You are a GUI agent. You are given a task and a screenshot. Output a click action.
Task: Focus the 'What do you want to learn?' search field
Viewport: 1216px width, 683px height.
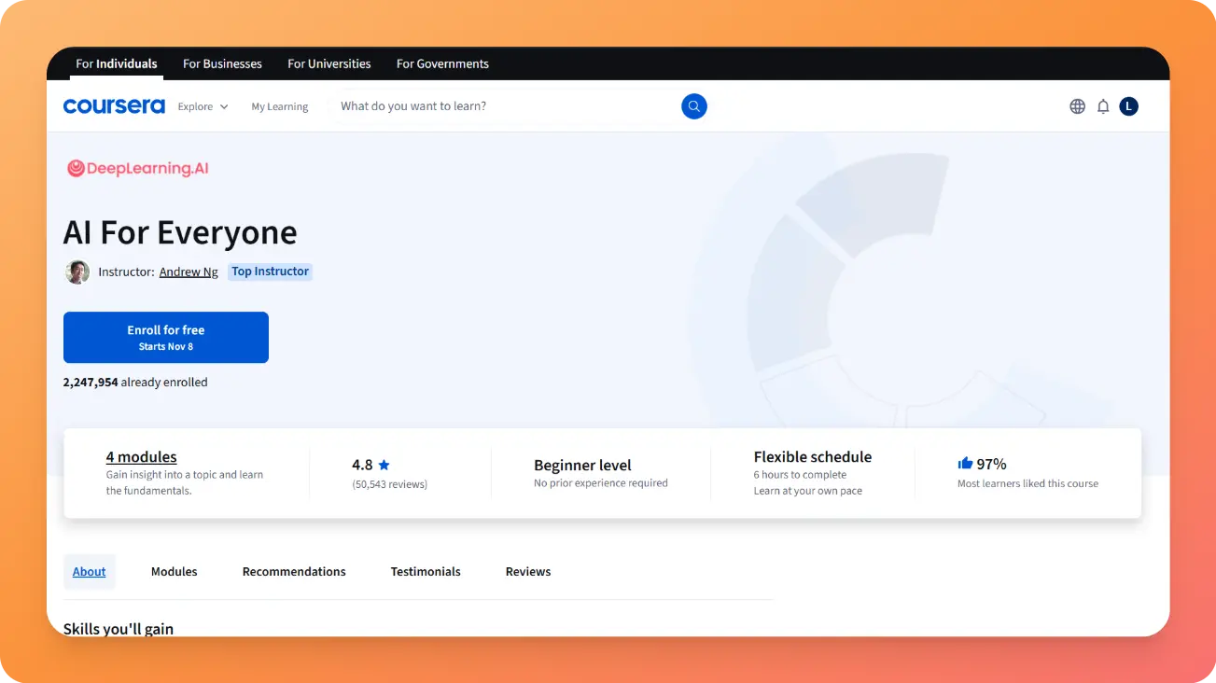point(504,106)
